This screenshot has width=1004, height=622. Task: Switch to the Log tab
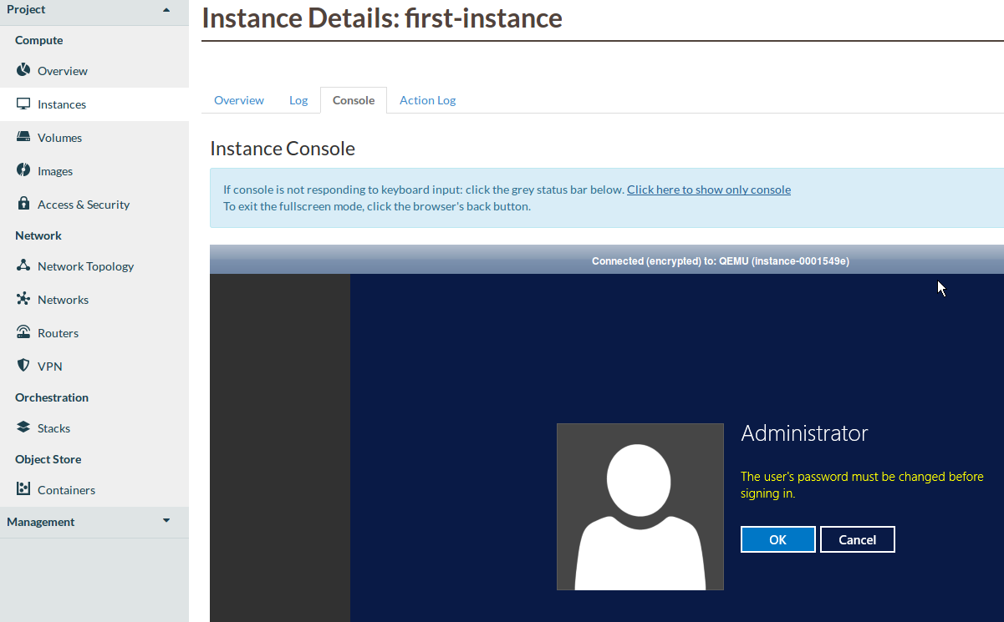tap(298, 99)
